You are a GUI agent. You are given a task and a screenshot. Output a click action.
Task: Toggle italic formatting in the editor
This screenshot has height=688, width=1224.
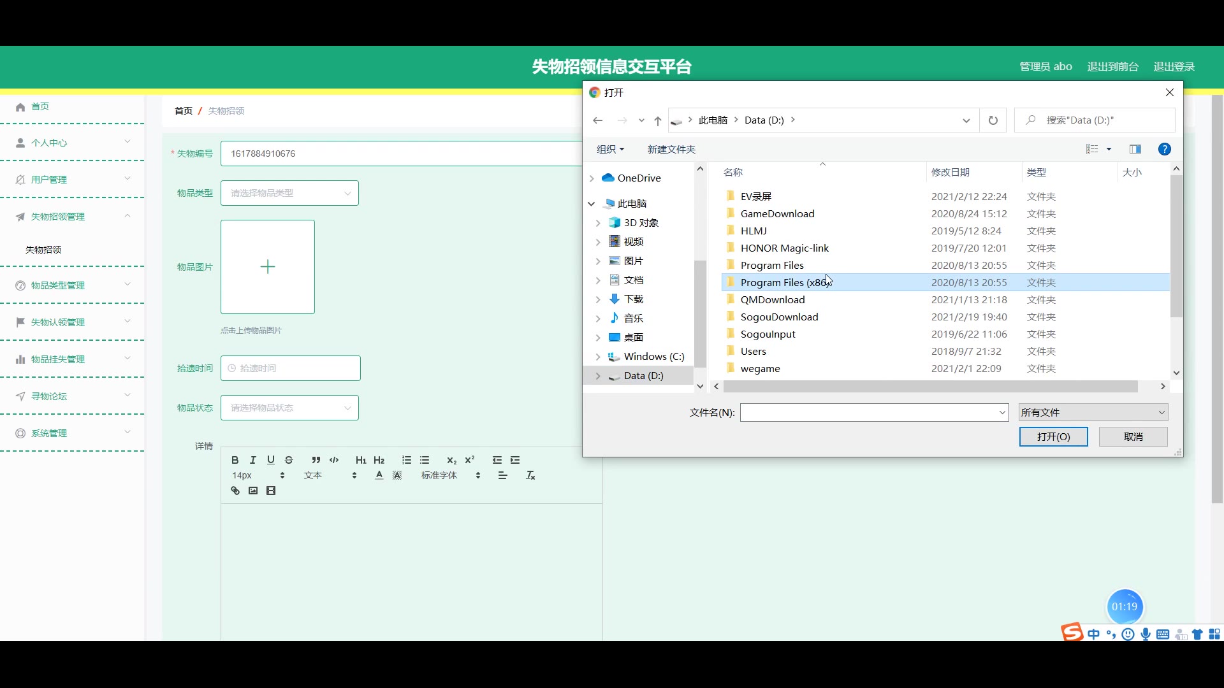[252, 460]
